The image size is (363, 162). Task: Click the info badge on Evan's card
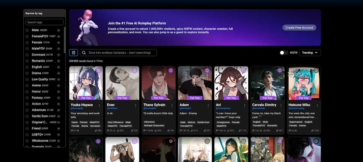coord(134,70)
